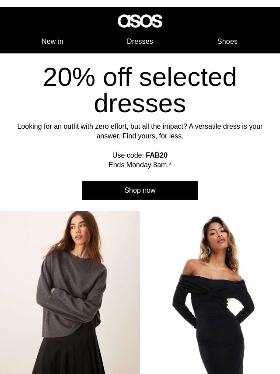
Task: Select the FAB20 promo code text
Action: [157, 155]
